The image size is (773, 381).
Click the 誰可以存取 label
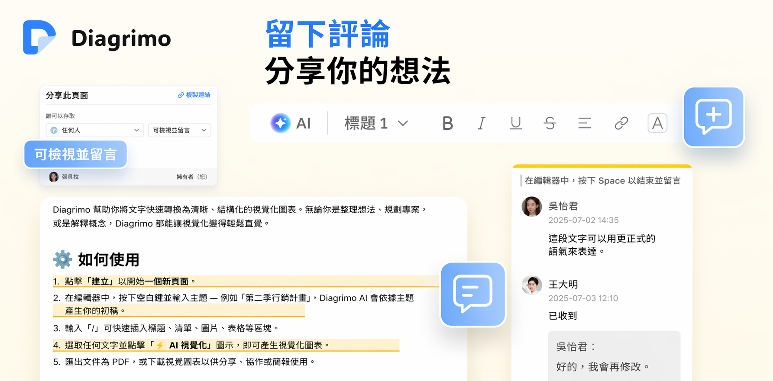(x=60, y=116)
